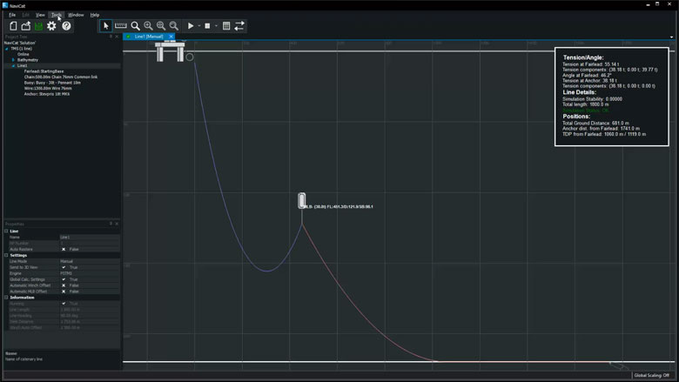Expand the Bathymetry tree node
Viewport: 679px width, 382px height.
(x=13, y=59)
